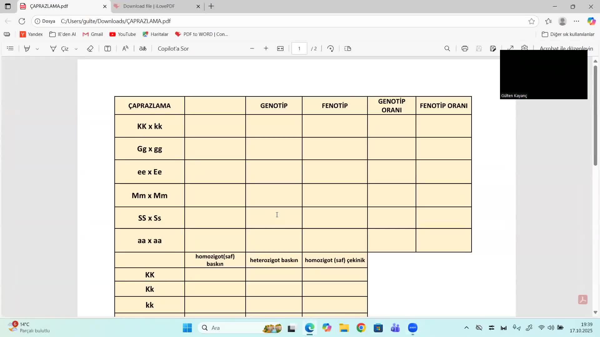Click the Read aloud icon
600x337 pixels.
point(125,48)
